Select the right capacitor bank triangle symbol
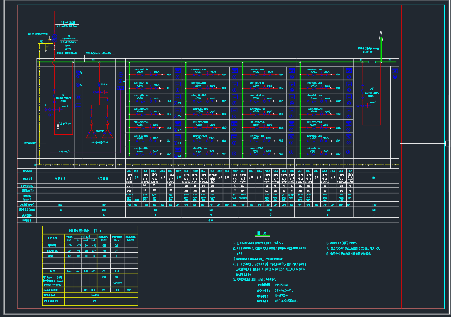 point(107,134)
